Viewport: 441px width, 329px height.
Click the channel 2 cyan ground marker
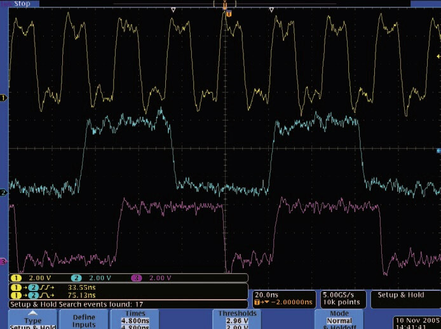(3, 192)
